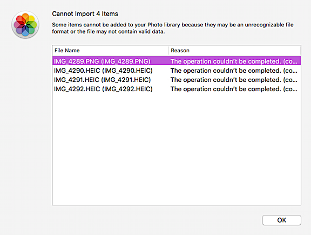
Task: Click the reason text for IMG_4291.HEIC
Action: (x=234, y=80)
